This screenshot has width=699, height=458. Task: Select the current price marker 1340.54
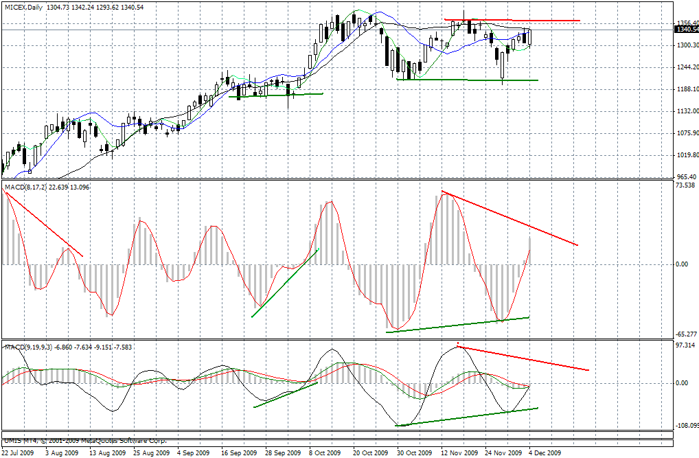[686, 30]
